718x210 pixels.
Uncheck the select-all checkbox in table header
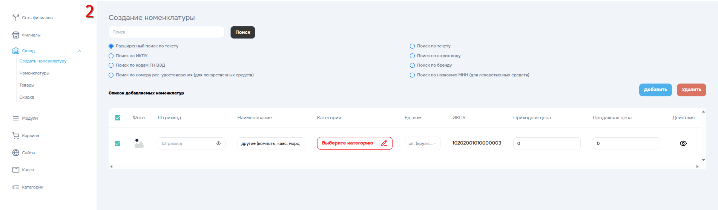pos(118,118)
